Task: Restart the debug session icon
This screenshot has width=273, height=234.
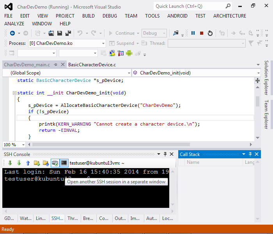Action: click(210, 33)
